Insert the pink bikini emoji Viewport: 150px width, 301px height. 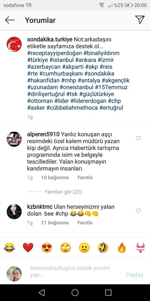[140, 248]
